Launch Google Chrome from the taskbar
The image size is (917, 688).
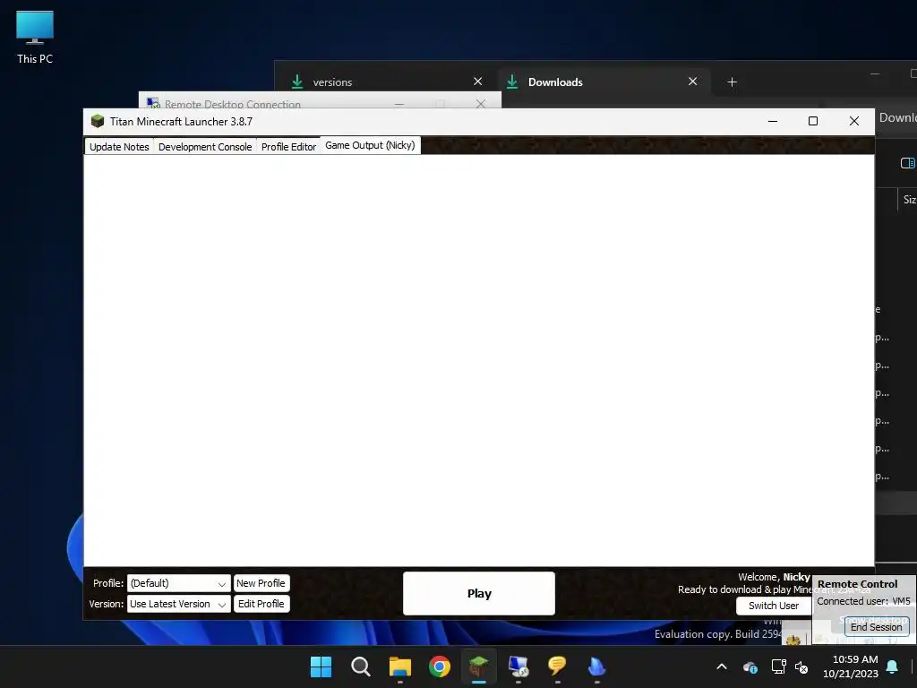[x=439, y=666]
